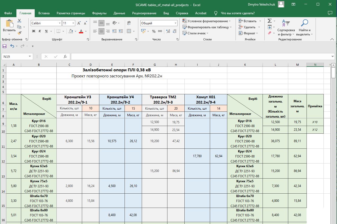Switch to the Формулы ribbon tab
Screen dimensions: 337x224
pos(99,13)
